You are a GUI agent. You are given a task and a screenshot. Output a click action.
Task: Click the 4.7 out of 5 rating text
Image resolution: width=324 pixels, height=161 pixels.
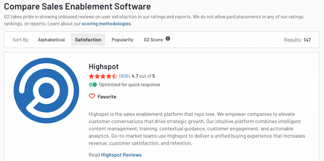click(143, 76)
